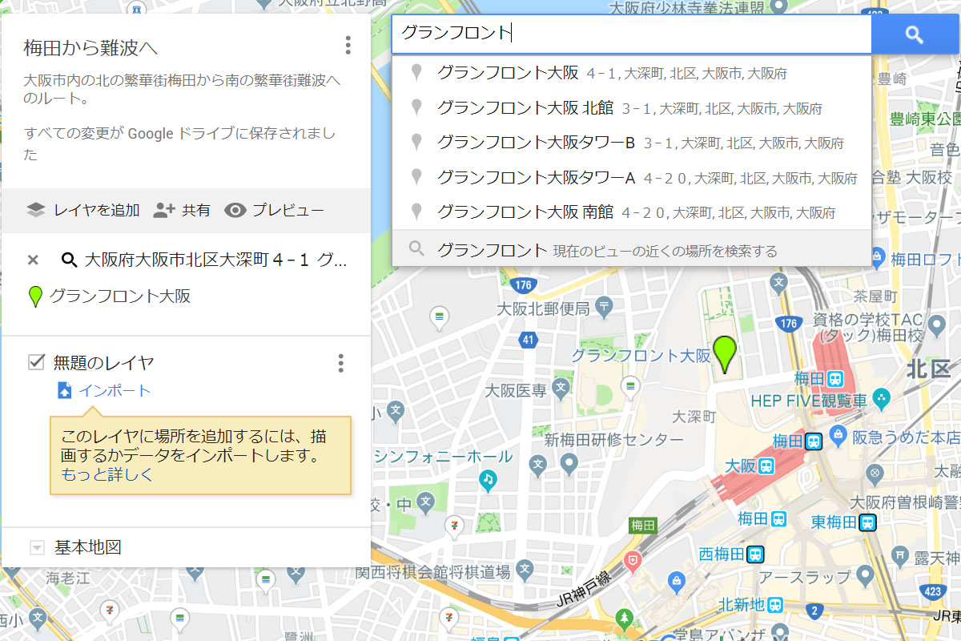The width and height of the screenshot is (961, 641).
Task: Click the 大阪医専 school icon
Action: 560,389
